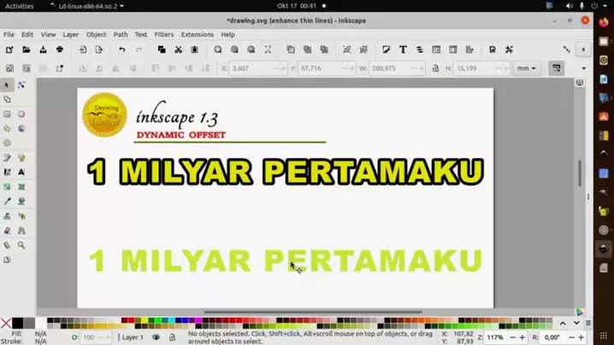Toggle Layer 1 lock icon
Screen dimensions: 614x345
click(173, 337)
